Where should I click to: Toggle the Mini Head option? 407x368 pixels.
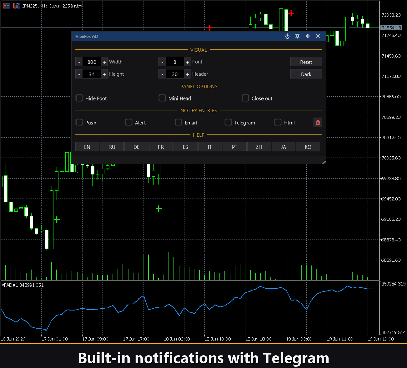[162, 98]
